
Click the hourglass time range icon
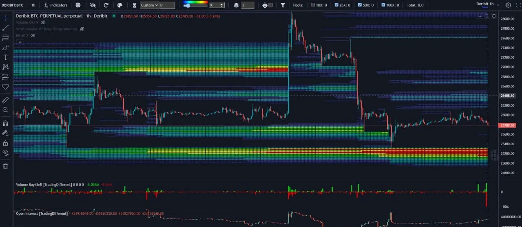point(135,5)
